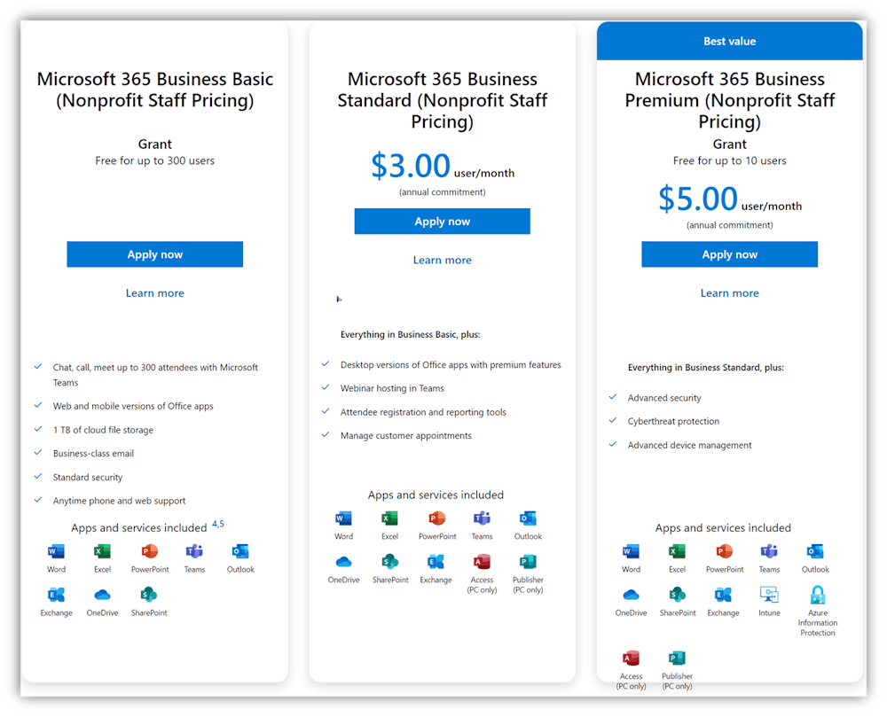Image resolution: width=887 pixels, height=717 pixels.
Task: Apply now for Business Standard plan
Action: [x=443, y=222]
